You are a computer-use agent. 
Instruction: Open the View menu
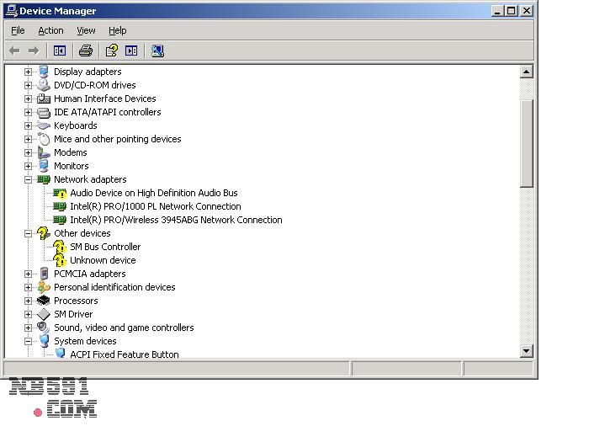point(86,30)
